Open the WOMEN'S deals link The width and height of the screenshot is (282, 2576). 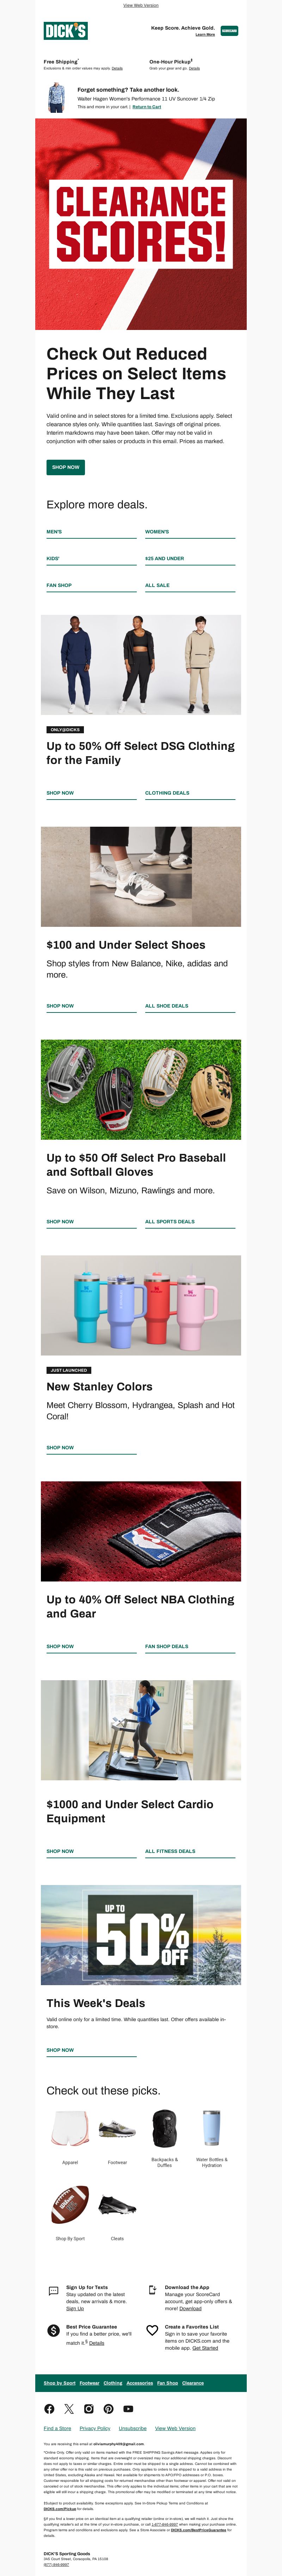157,532
